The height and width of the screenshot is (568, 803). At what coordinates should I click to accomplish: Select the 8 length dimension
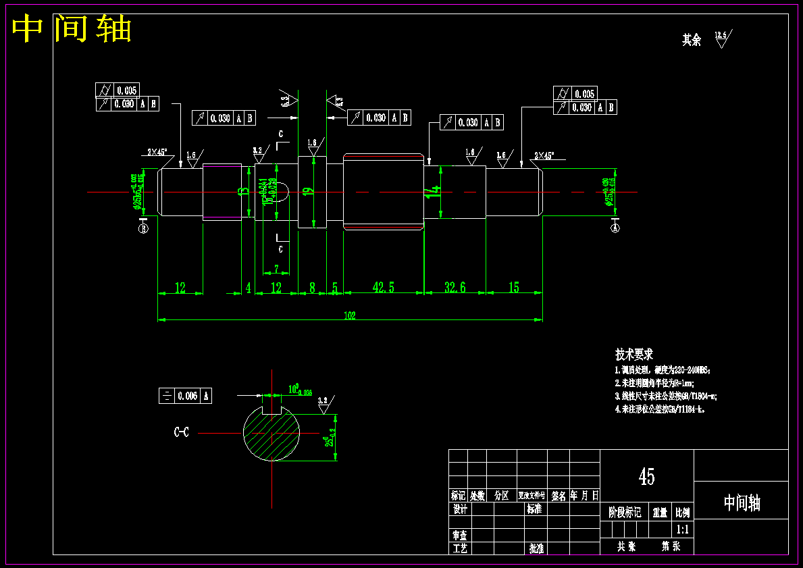(x=313, y=287)
